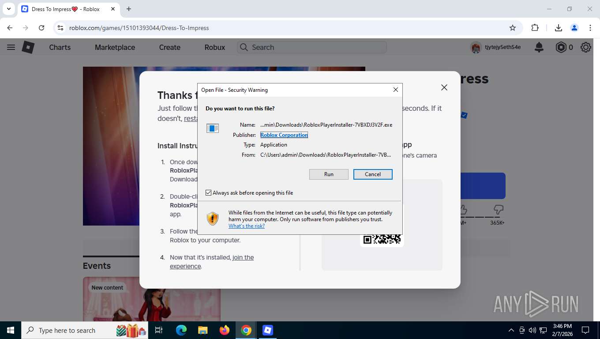View site information icon in address bar

pos(61,28)
